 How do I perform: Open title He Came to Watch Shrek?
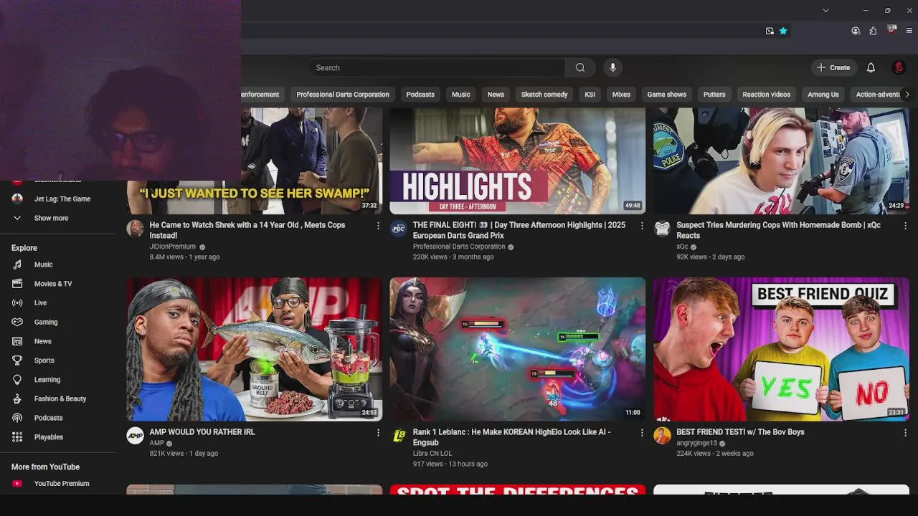coord(247,230)
